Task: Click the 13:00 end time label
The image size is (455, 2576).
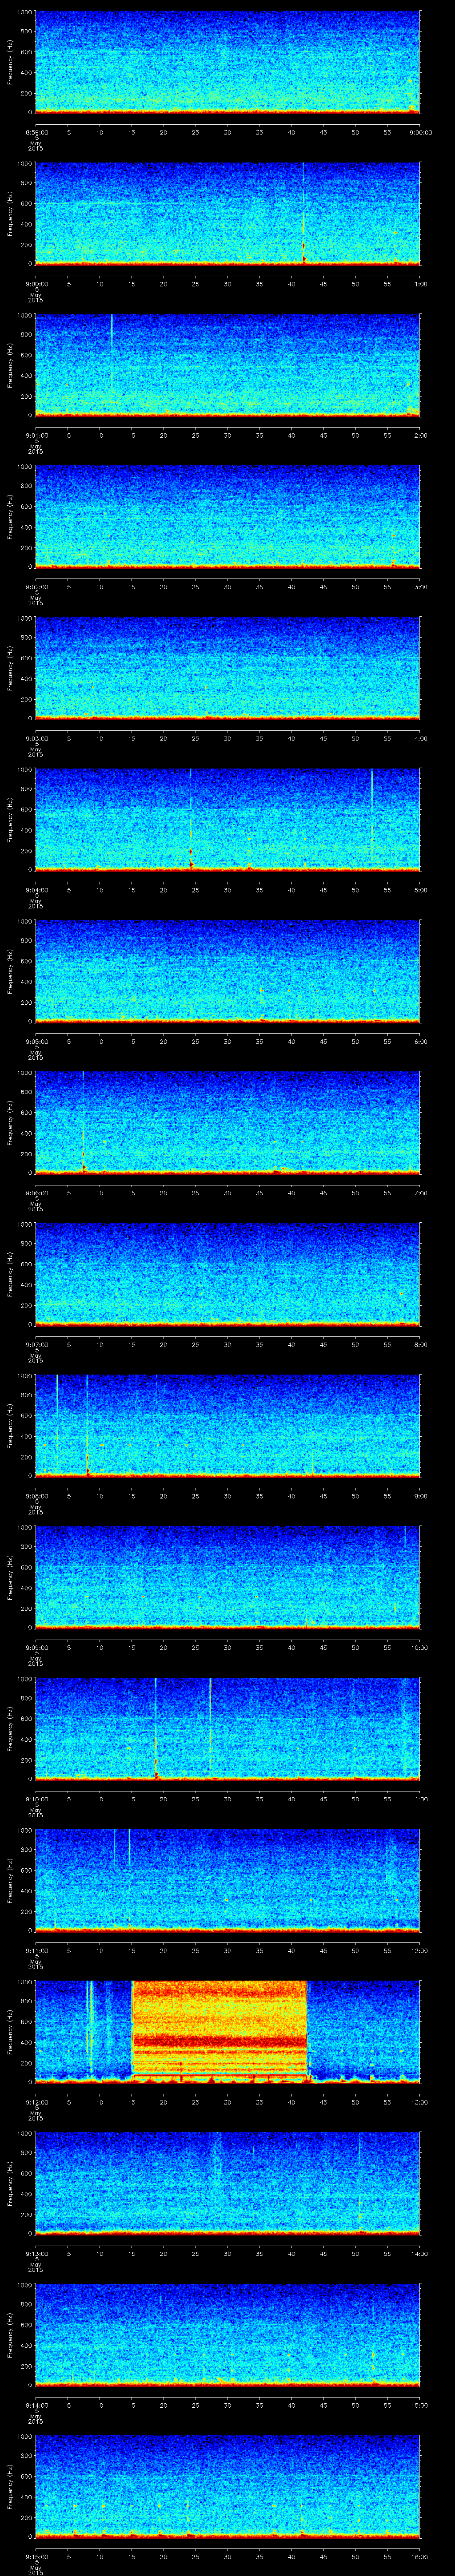Action: click(420, 2101)
